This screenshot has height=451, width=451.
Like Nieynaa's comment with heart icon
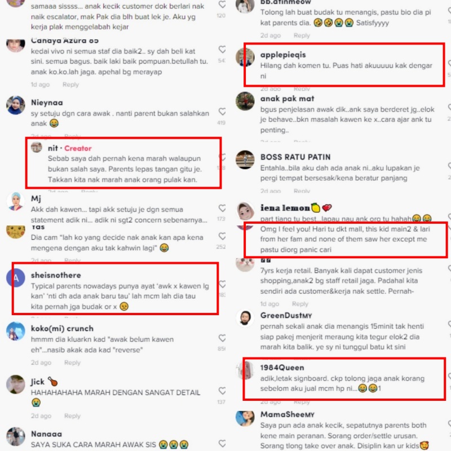pos(222,112)
